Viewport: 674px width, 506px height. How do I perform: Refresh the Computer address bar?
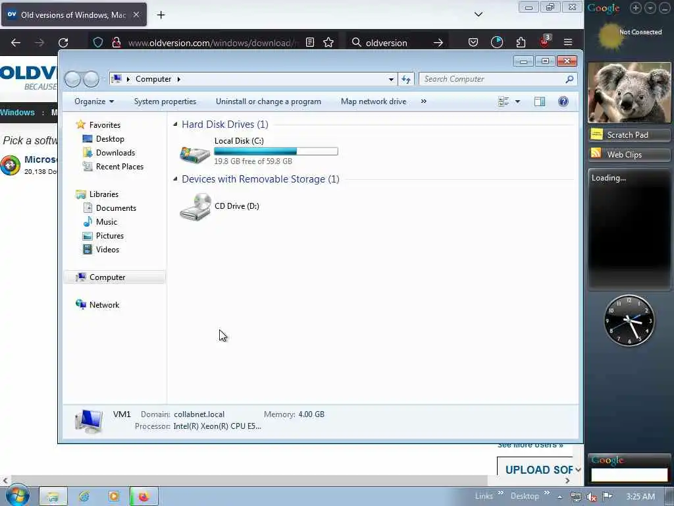pyautogui.click(x=405, y=79)
